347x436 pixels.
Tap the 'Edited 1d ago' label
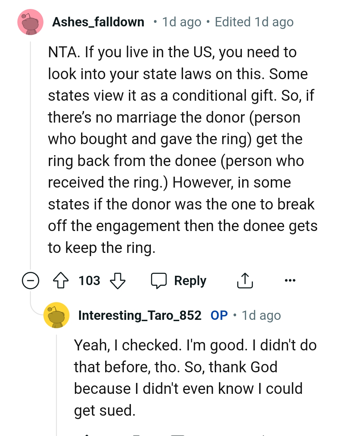[254, 22]
